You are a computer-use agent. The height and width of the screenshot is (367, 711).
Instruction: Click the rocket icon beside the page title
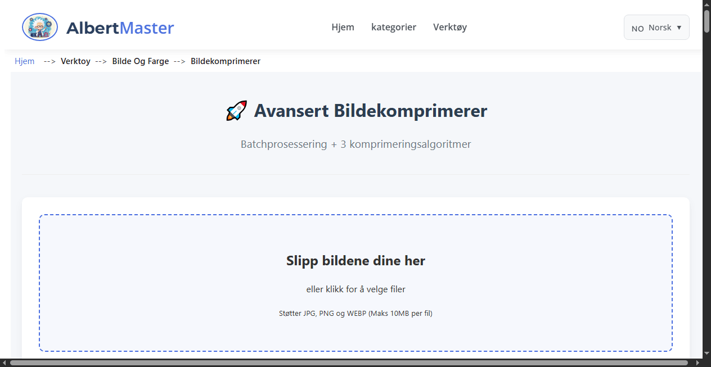click(236, 110)
